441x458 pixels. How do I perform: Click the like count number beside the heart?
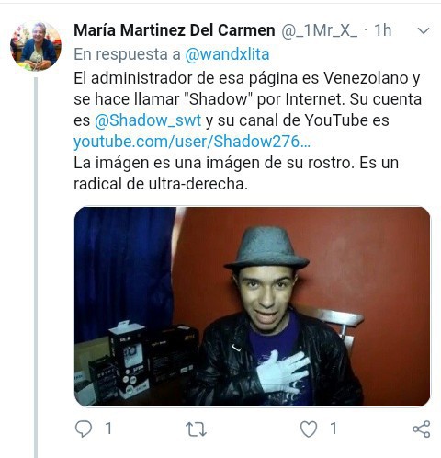(334, 429)
